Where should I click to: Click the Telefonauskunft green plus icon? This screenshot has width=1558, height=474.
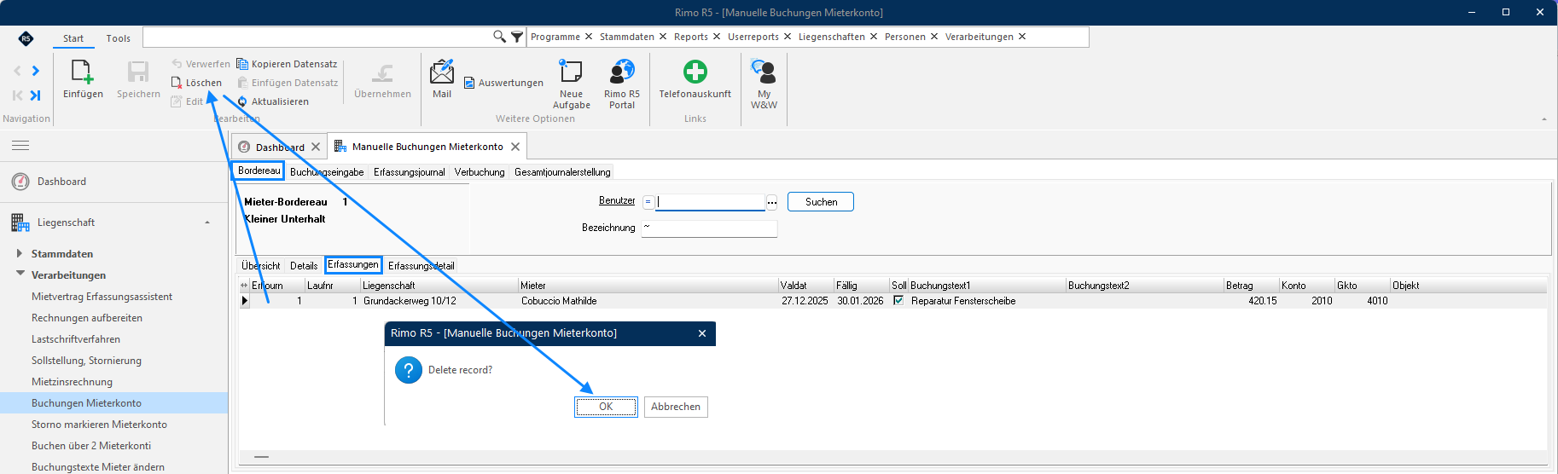[x=695, y=72]
